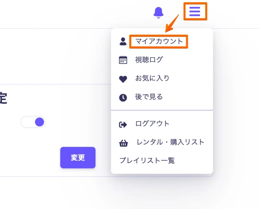Screen dimensions: 259x209
Task: Click the calendar icon beside 視聴ログ
Action: pos(123,60)
